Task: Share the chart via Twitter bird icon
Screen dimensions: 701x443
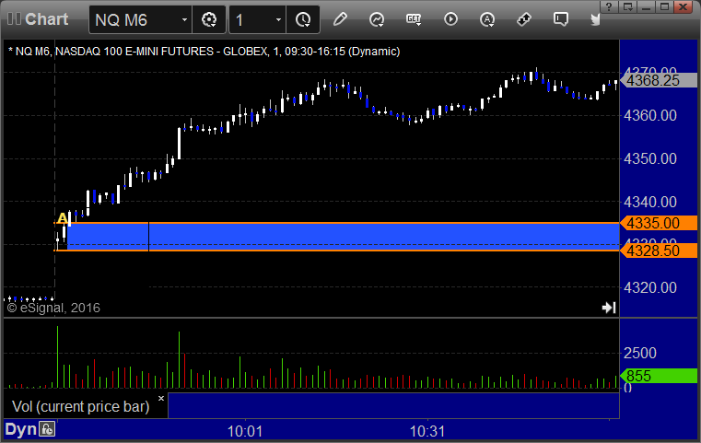Action: click(595, 19)
